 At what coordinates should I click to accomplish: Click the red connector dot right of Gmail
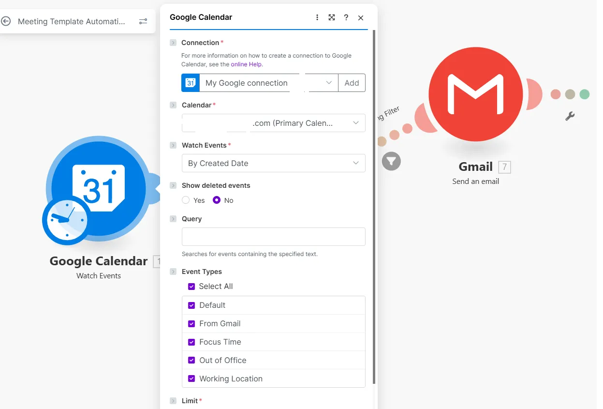point(556,94)
